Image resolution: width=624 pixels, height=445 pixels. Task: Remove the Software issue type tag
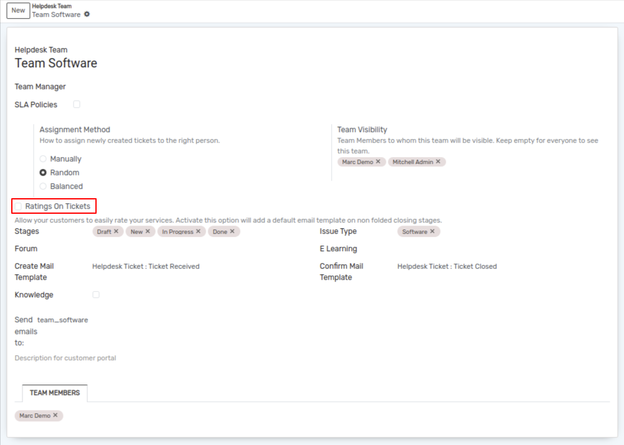[x=433, y=231]
